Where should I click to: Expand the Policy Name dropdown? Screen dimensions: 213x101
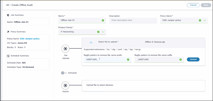pyautogui.click(x=204, y=20)
